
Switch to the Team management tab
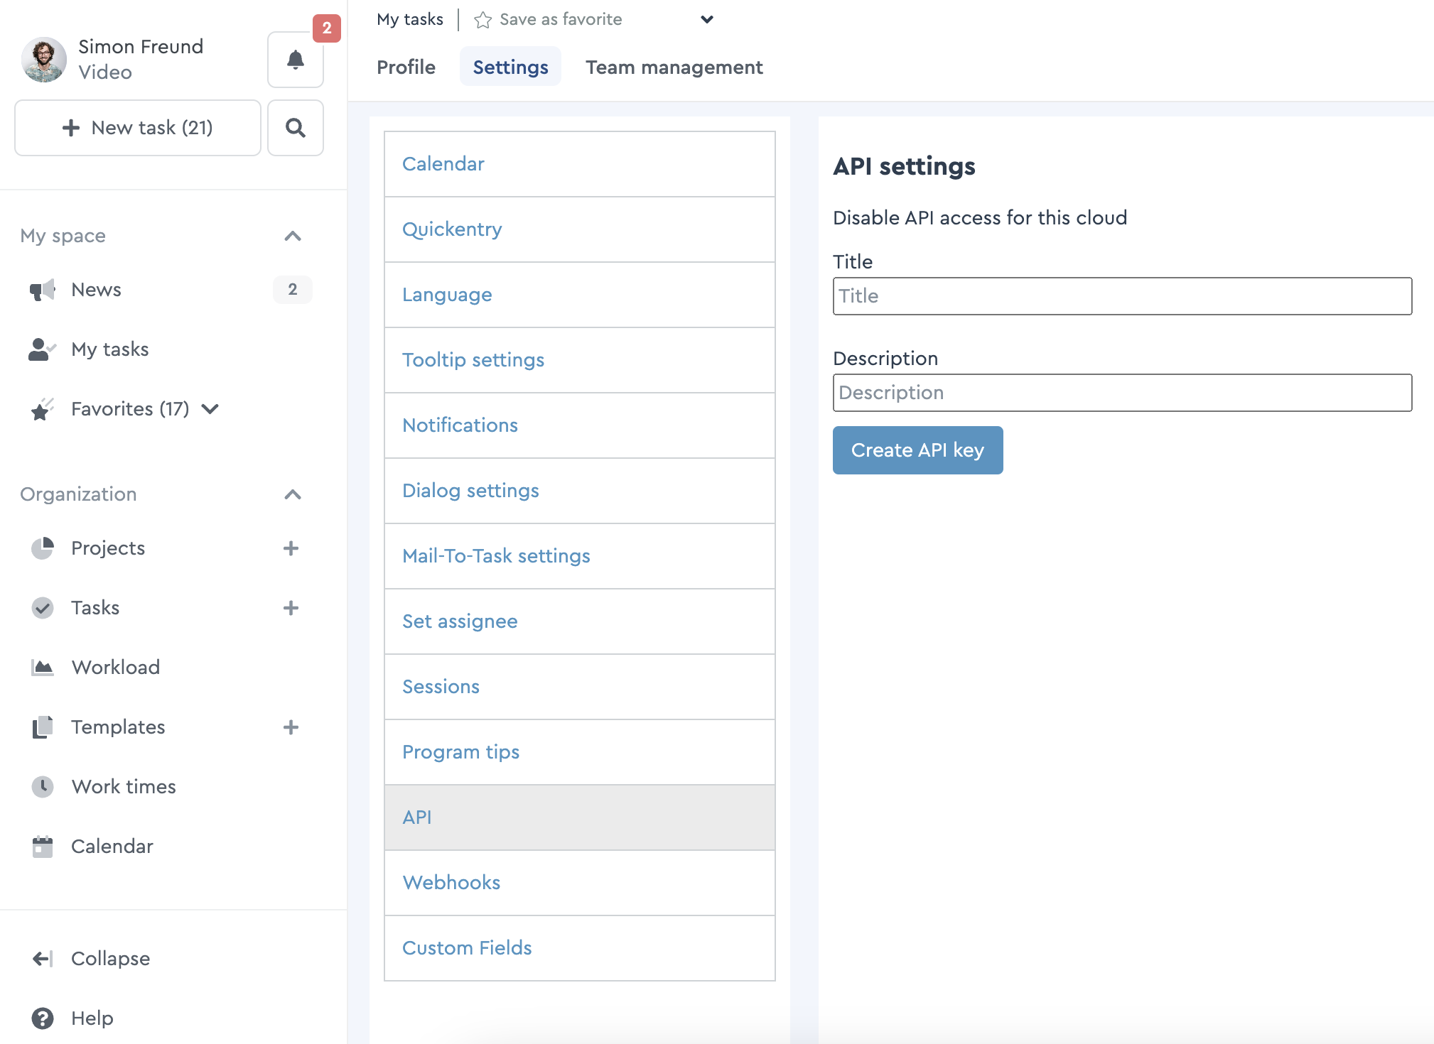[674, 67]
